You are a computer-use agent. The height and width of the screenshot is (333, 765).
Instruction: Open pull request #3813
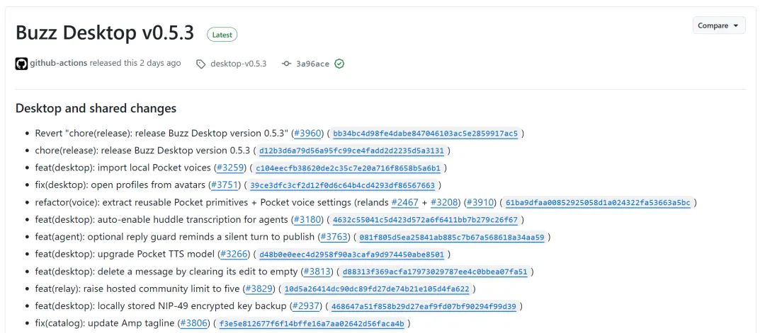coord(318,271)
